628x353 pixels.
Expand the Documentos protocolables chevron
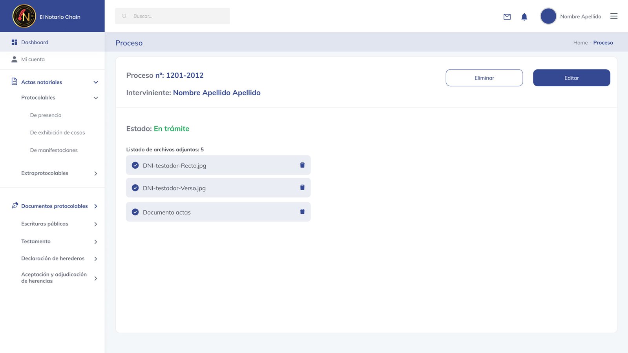96,206
